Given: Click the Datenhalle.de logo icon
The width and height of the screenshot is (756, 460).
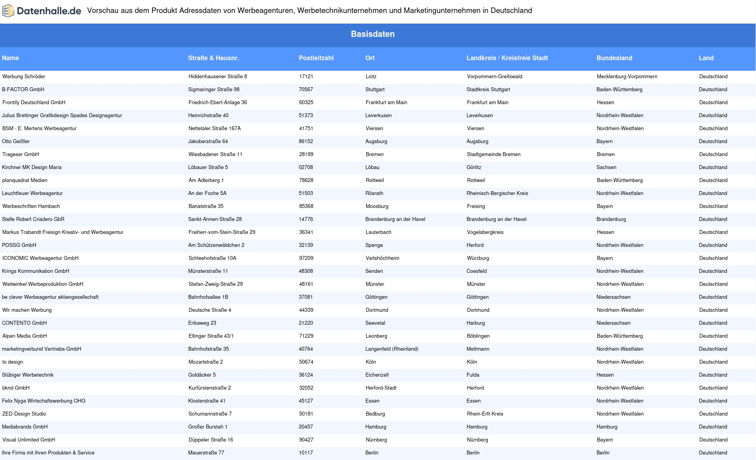Looking at the screenshot, I should pos(8,11).
